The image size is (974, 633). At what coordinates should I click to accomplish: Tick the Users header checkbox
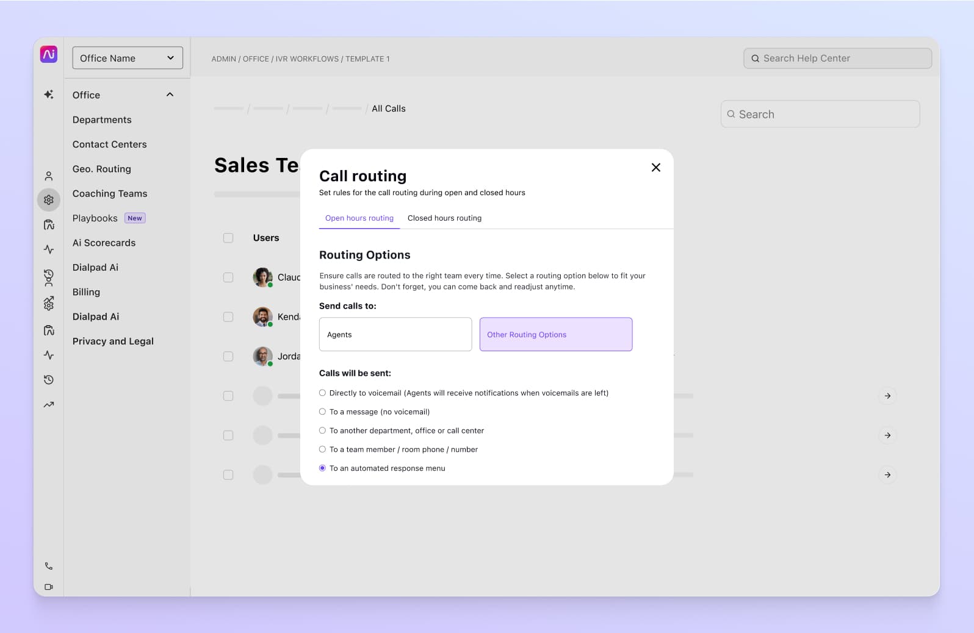coord(228,238)
